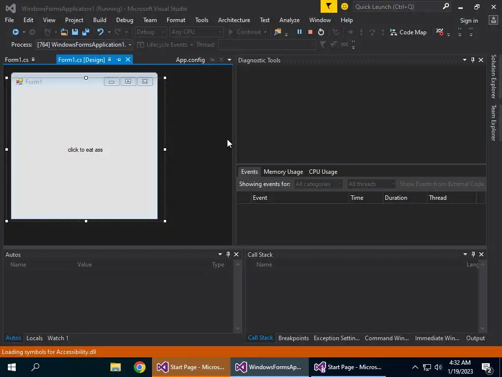The width and height of the screenshot is (502, 377).
Task: Switch to the Memory Usage tab
Action: 283,171
